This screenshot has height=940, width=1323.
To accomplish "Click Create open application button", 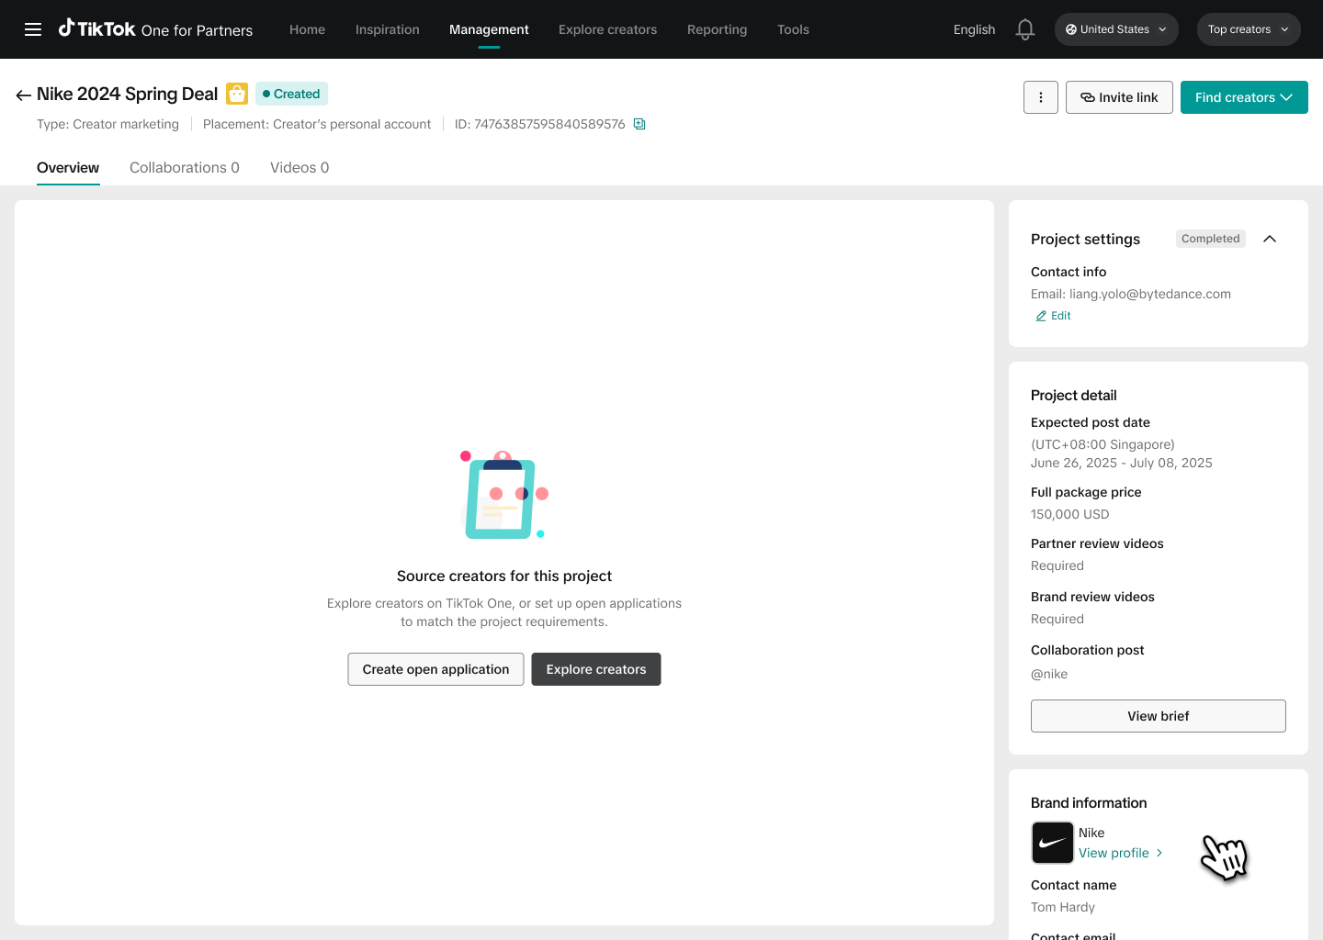I will coord(435,669).
